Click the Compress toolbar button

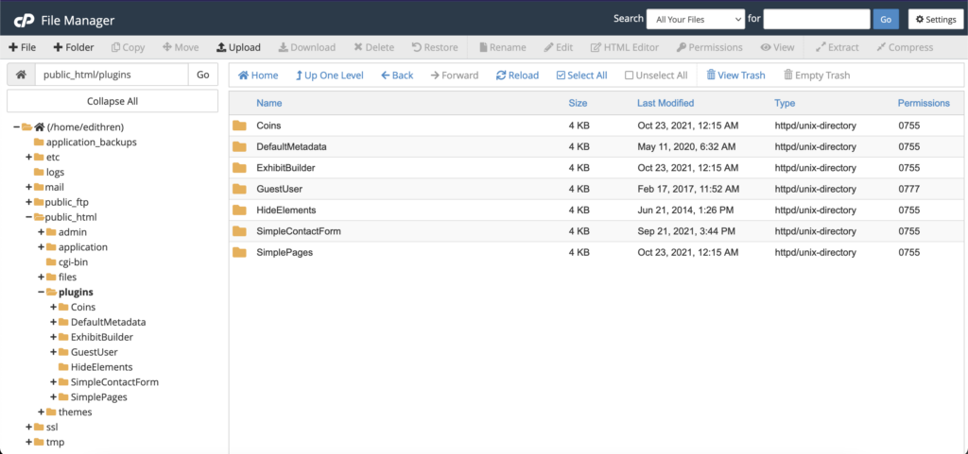(x=905, y=47)
